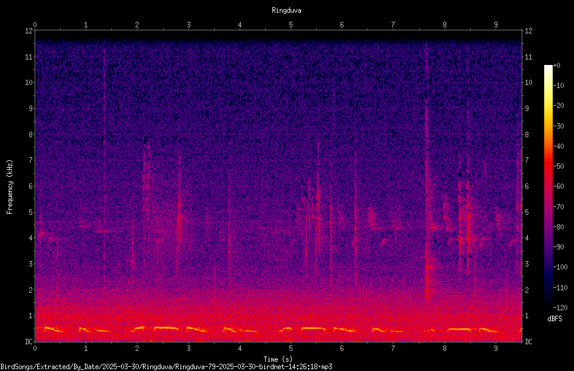Click the file path text below the plot

pyautogui.click(x=166, y=367)
